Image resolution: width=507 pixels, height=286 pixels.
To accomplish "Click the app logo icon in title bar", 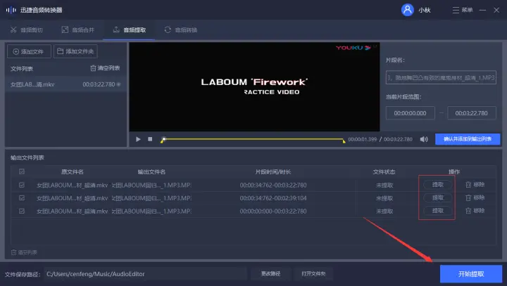I will pos(11,10).
